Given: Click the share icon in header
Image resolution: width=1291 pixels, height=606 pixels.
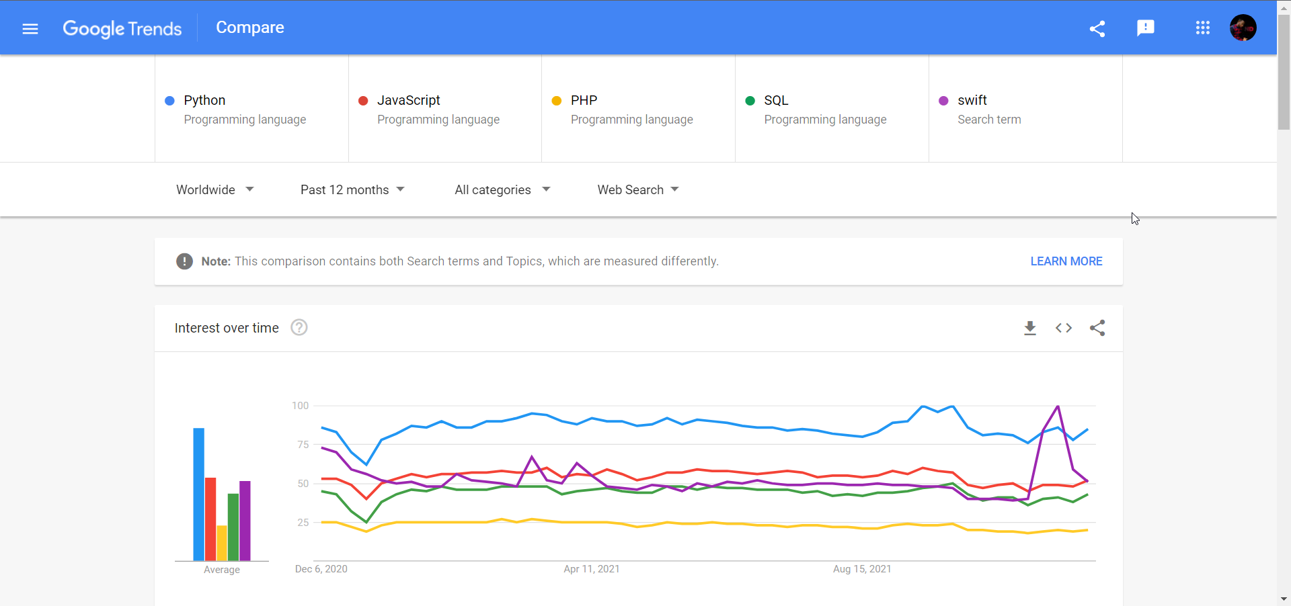Looking at the screenshot, I should (x=1097, y=28).
